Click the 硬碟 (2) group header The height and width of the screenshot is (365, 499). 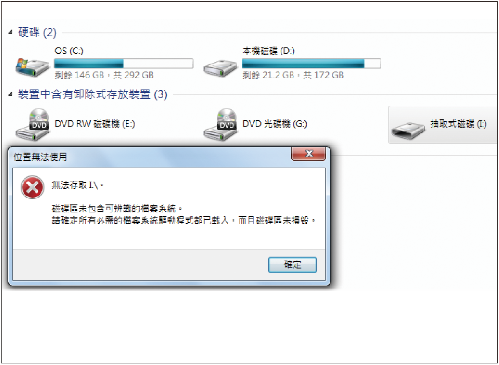tap(37, 32)
